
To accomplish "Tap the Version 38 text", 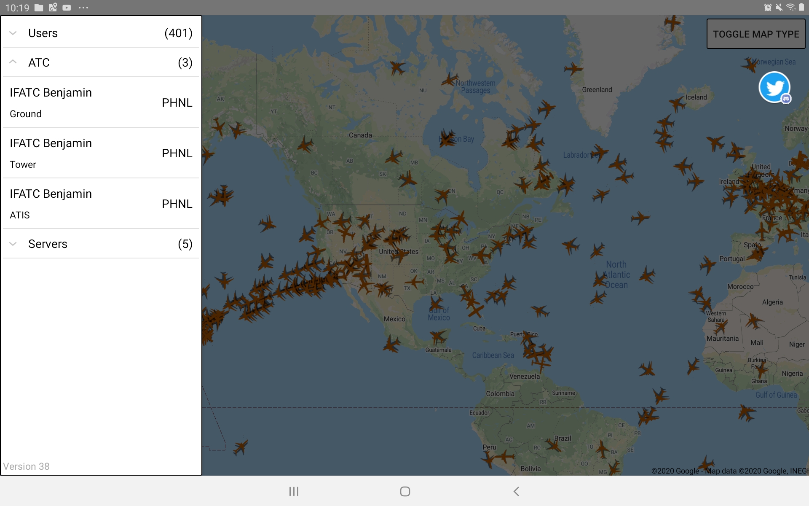I will pyautogui.click(x=27, y=466).
